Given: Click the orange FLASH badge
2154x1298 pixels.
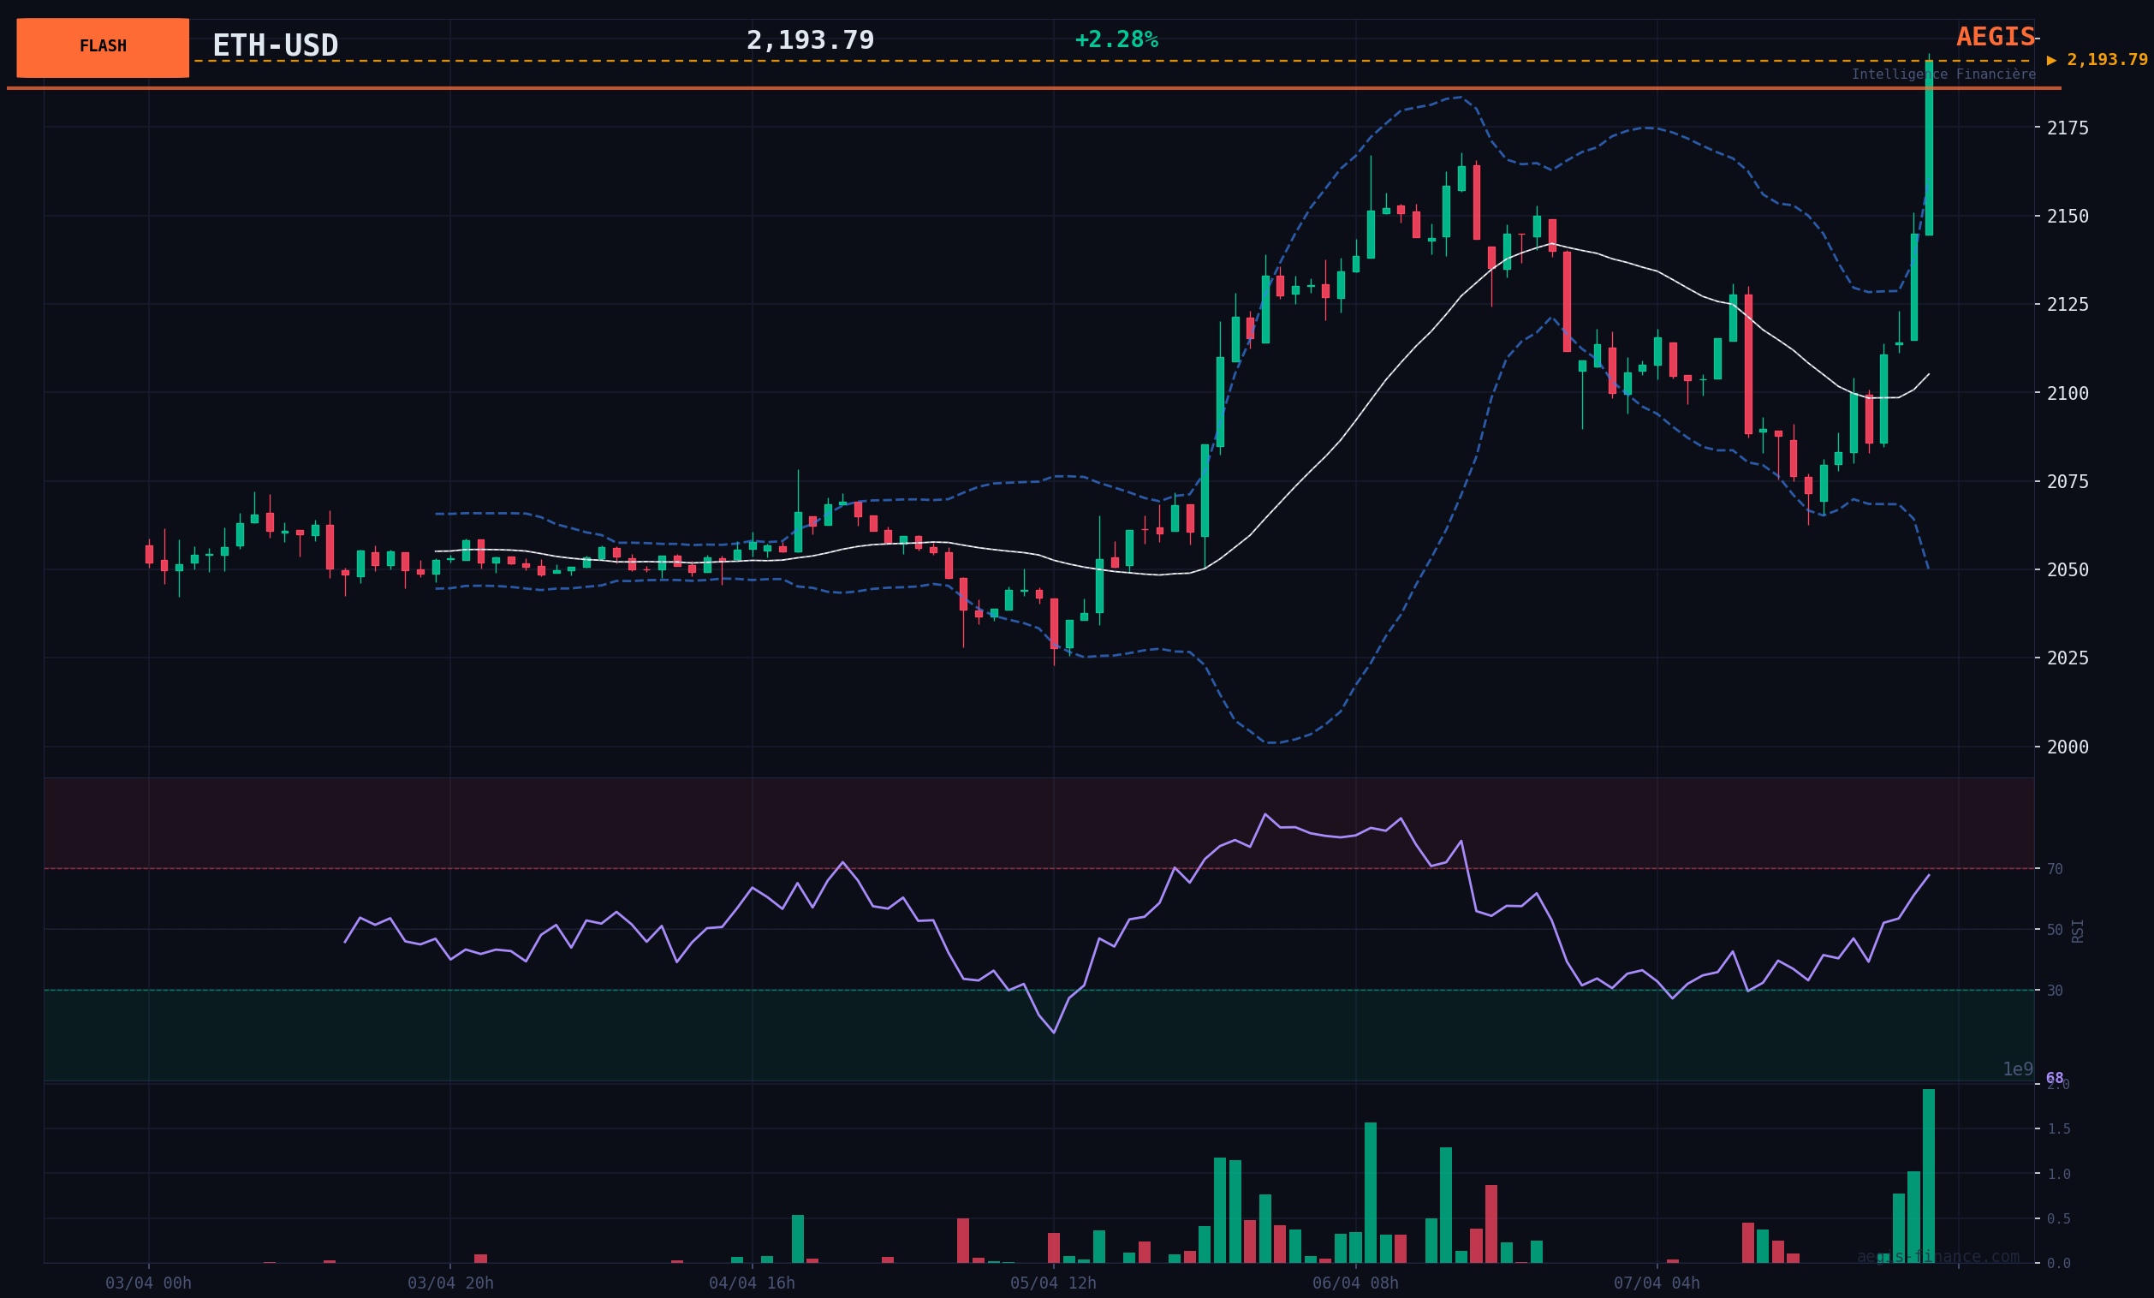Looking at the screenshot, I should [102, 47].
